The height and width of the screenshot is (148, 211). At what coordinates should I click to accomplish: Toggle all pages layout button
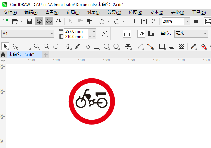click(141, 34)
